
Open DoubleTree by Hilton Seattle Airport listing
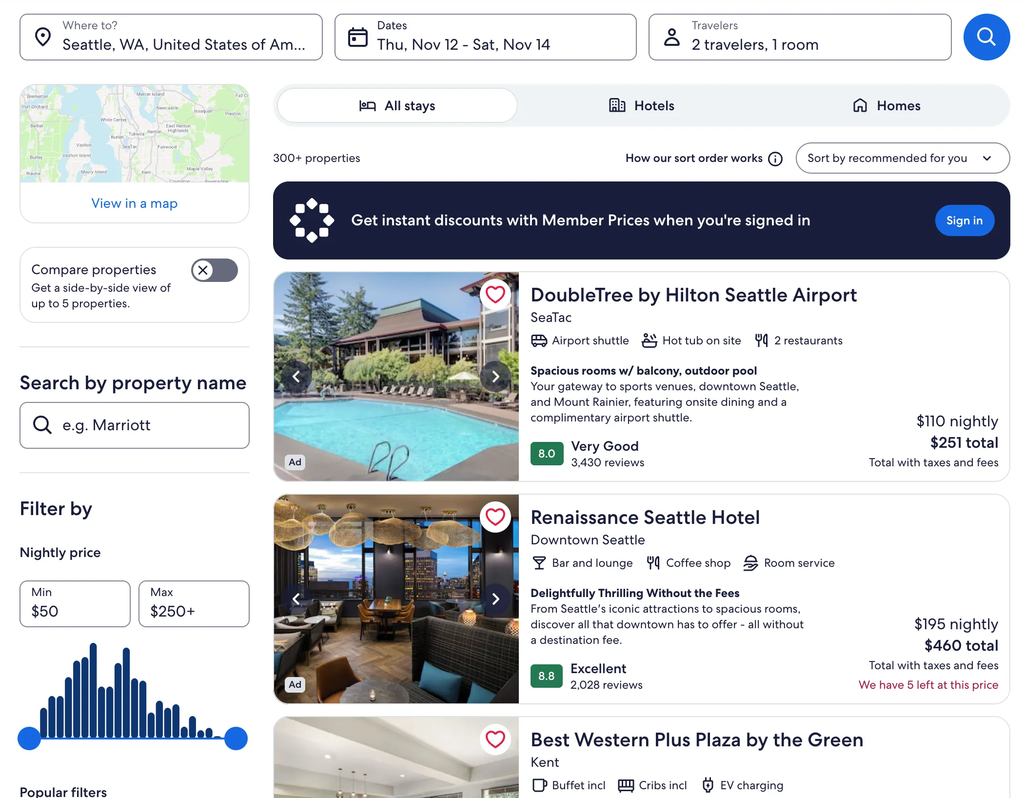point(693,295)
